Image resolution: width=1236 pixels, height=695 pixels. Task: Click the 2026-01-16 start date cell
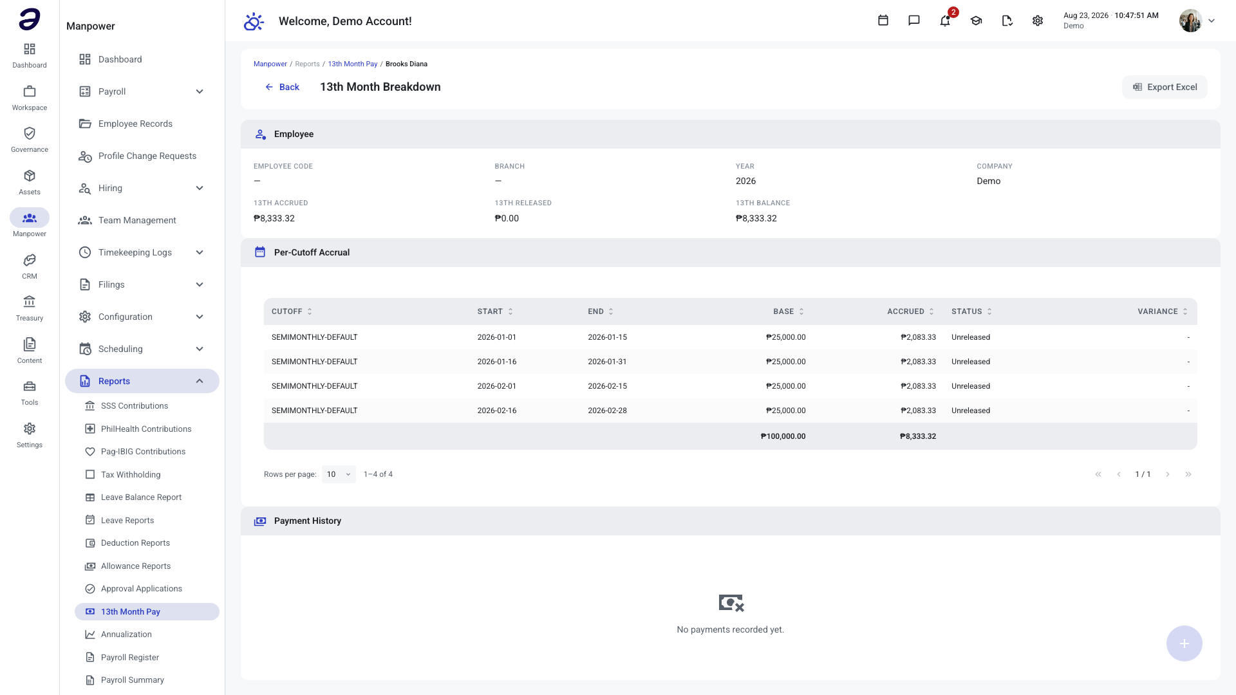[x=497, y=362]
